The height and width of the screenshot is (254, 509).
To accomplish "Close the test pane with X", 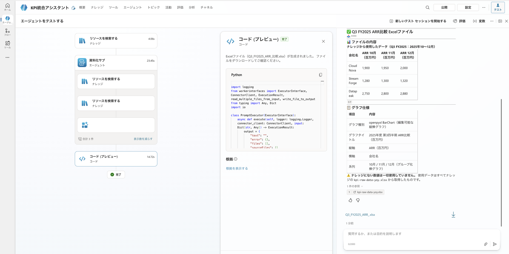I will coord(506,21).
